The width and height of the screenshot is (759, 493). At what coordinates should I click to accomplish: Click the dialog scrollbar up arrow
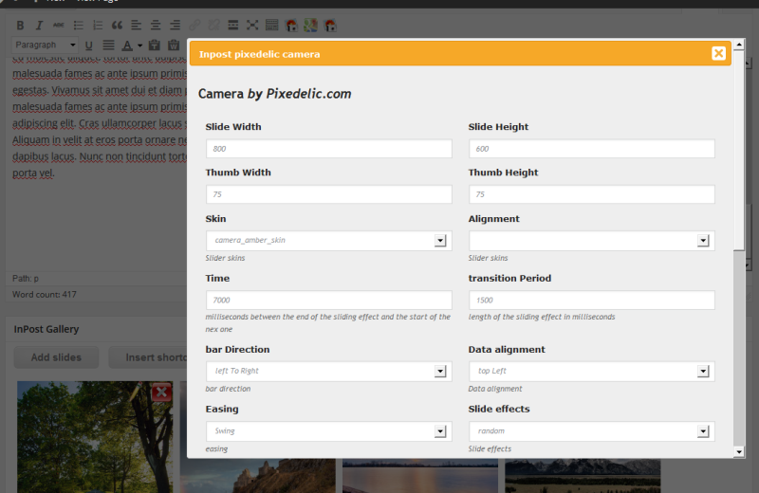coord(739,45)
